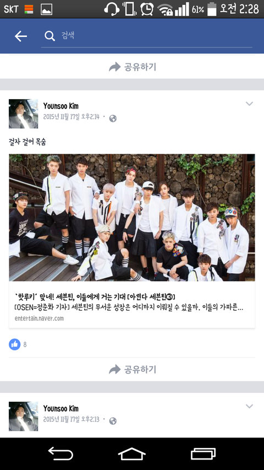Tap the blue like thumbs-up icon

pyautogui.click(x=15, y=344)
